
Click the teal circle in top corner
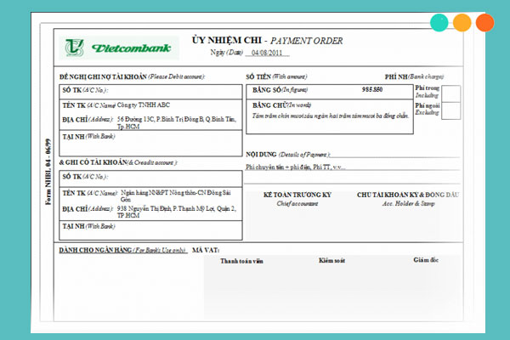click(x=439, y=23)
